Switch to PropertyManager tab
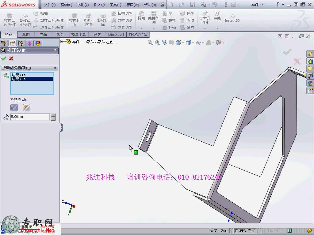This screenshot has width=314, height=235. click(x=12, y=43)
